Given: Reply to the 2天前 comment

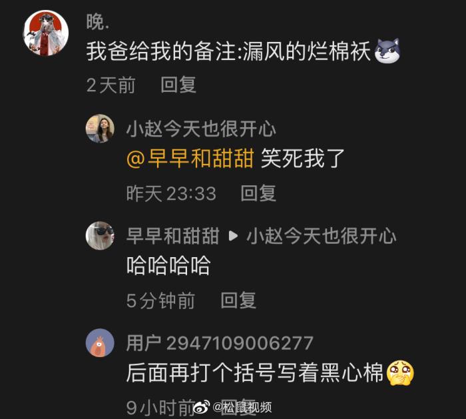Looking at the screenshot, I should 178,85.
